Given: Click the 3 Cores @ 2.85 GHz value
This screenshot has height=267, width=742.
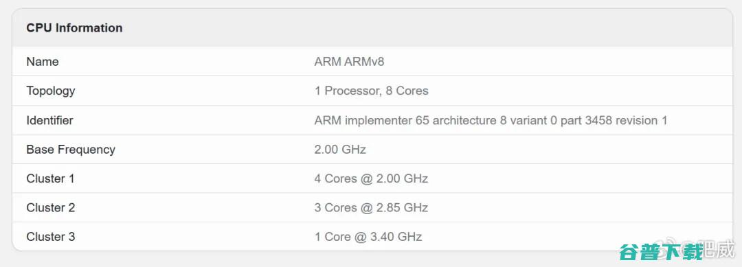Looking at the screenshot, I should 371,207.
